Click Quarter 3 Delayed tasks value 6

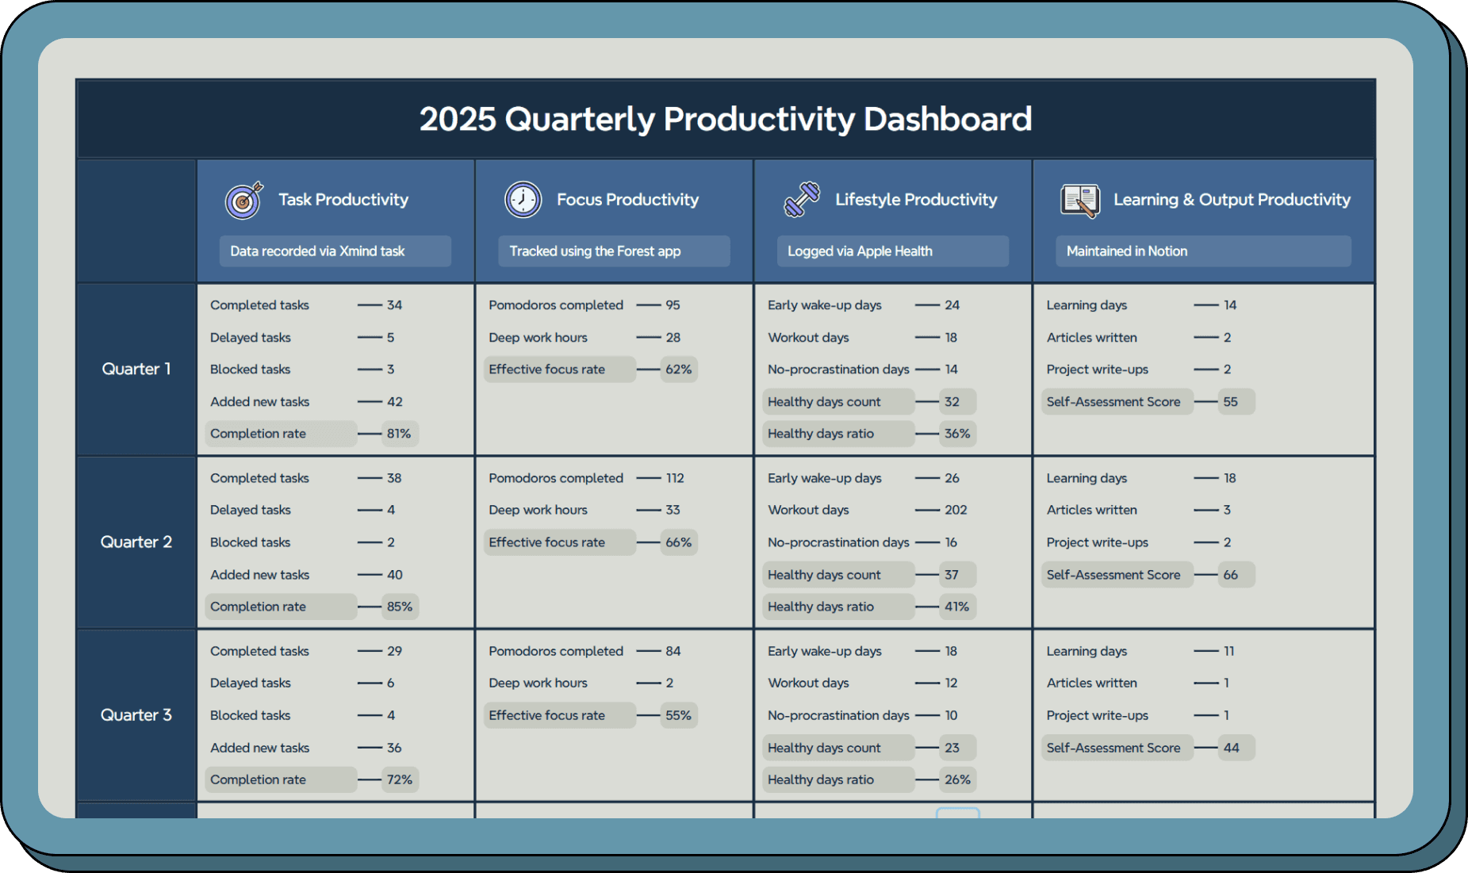(x=390, y=683)
